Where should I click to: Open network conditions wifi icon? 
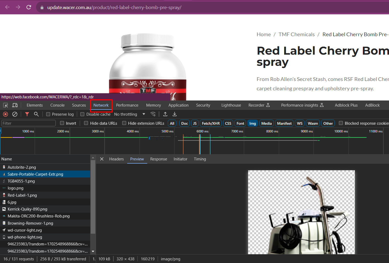(153, 114)
